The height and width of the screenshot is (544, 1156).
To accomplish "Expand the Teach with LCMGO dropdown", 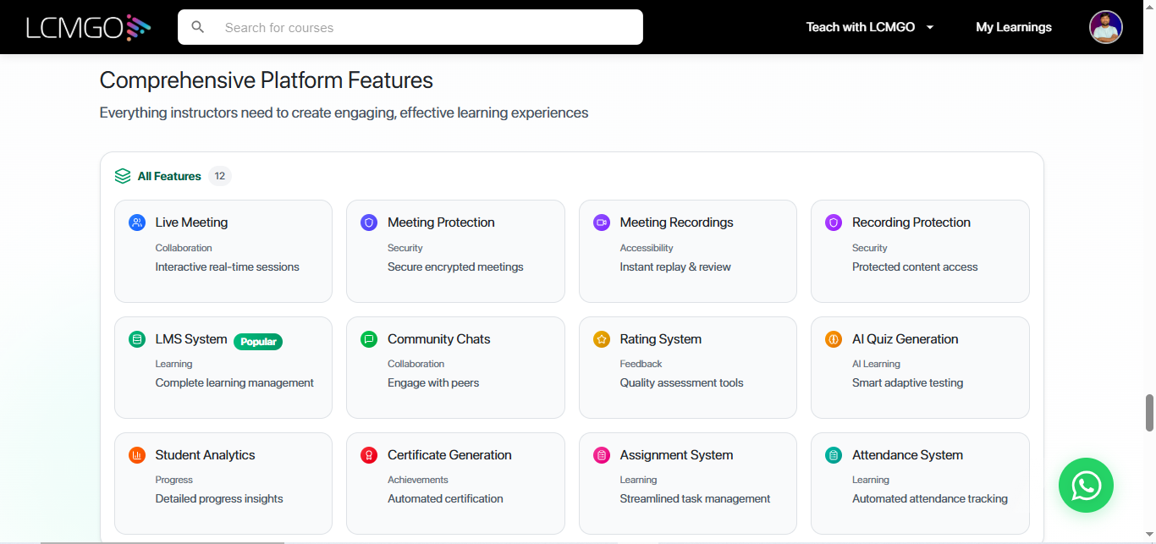I will coord(870,27).
